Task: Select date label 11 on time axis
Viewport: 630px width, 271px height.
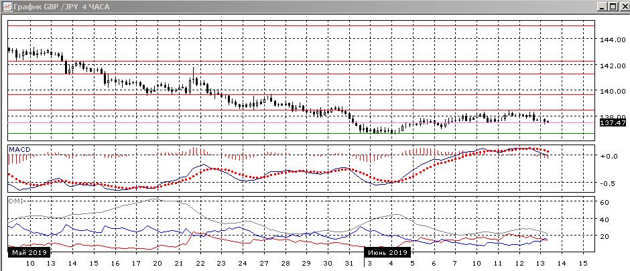Action: coord(498,264)
